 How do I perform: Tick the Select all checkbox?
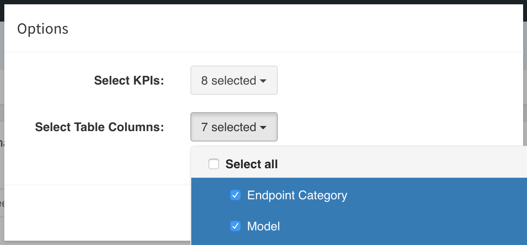point(214,164)
